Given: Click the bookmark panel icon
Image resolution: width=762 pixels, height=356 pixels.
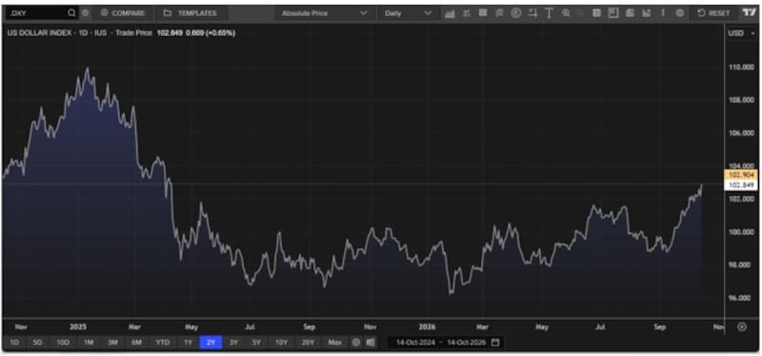Looking at the screenshot, I should click(613, 13).
